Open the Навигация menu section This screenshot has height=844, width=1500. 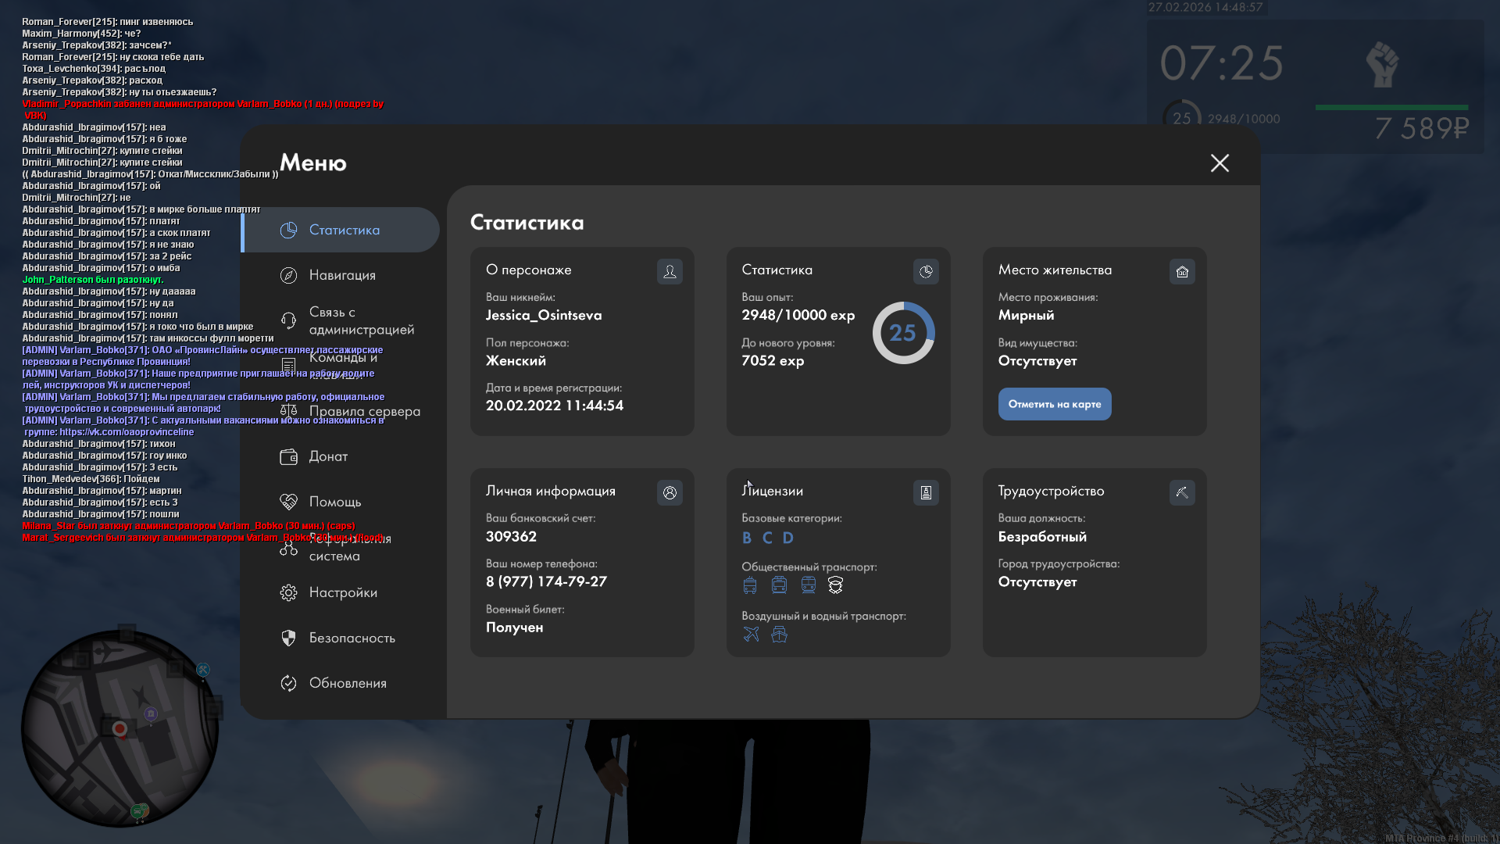tap(342, 275)
